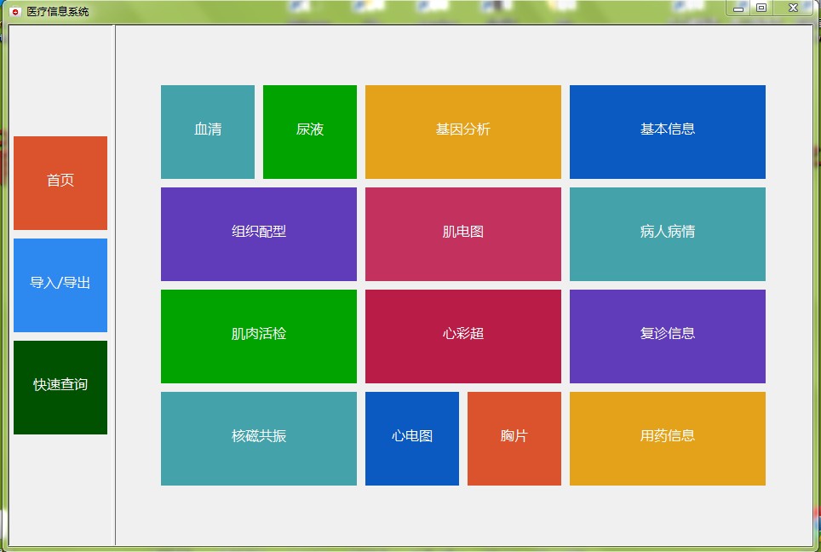Screen dimensions: 821x552
Task: Select the 核磁共振 tile
Action: 259,439
